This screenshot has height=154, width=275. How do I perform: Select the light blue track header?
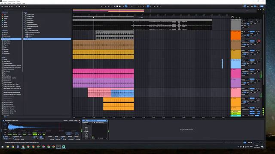pyautogui.click(x=235, y=64)
